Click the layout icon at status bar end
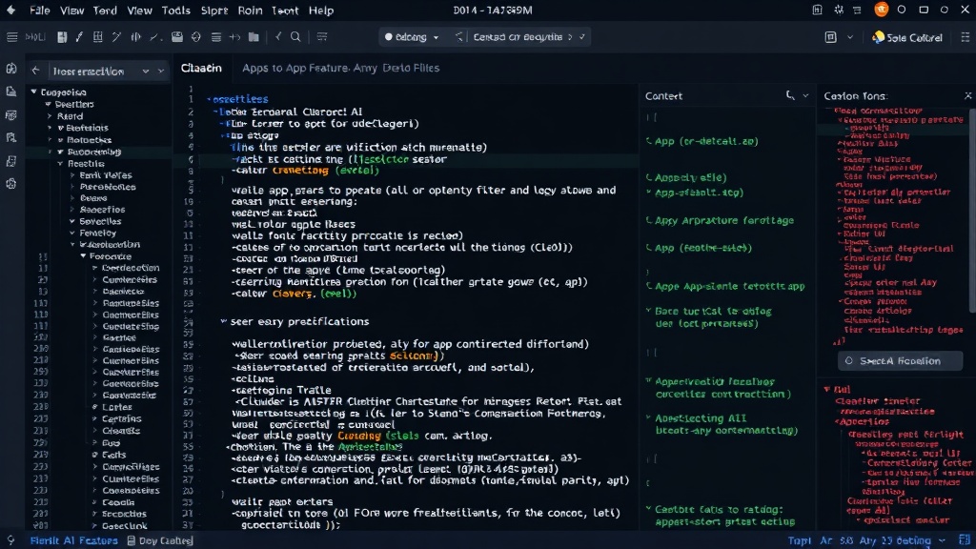Screen dimensions: 976x549 tap(965, 539)
